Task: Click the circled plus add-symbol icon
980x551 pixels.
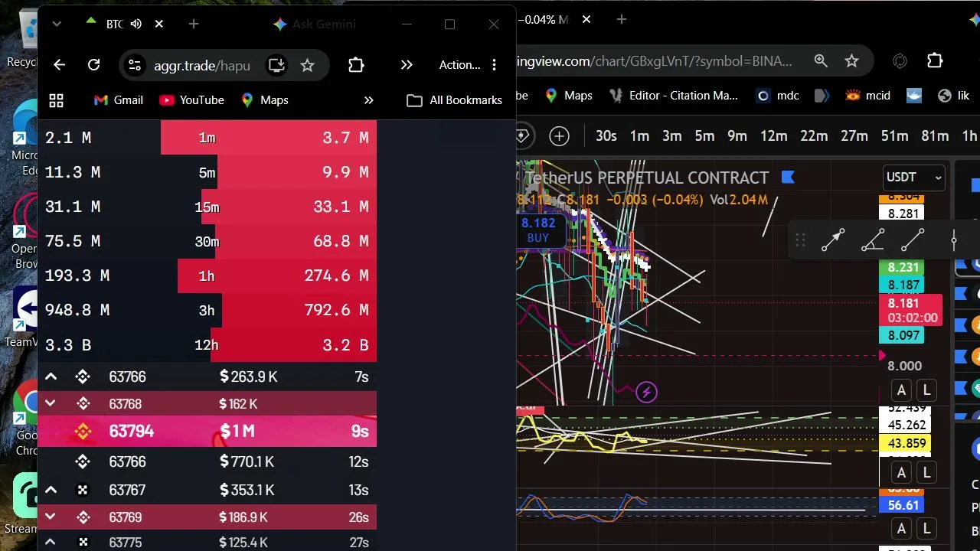Action: pos(560,136)
